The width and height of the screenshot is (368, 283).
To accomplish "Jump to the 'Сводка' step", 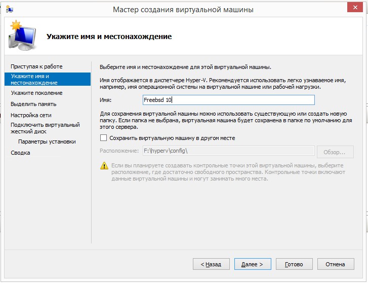I will click(x=20, y=153).
